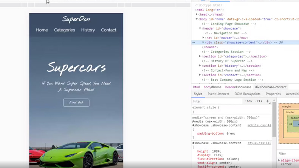Viewport: 299px width, 168px height.
Task: Toggle the .cls class editor
Action: click(x=259, y=101)
